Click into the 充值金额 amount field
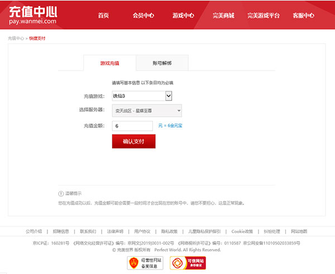 coord(132,126)
